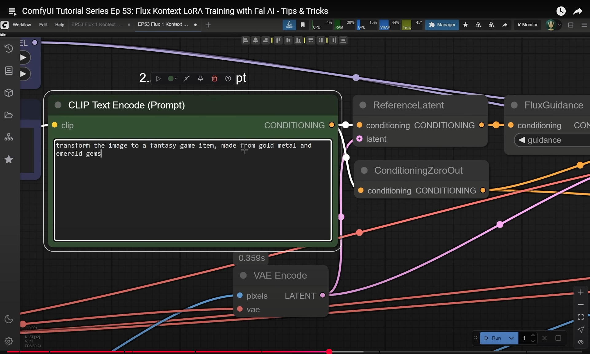Open the node color picker dropdown
Screen dimensions: 590x354
[x=173, y=79]
